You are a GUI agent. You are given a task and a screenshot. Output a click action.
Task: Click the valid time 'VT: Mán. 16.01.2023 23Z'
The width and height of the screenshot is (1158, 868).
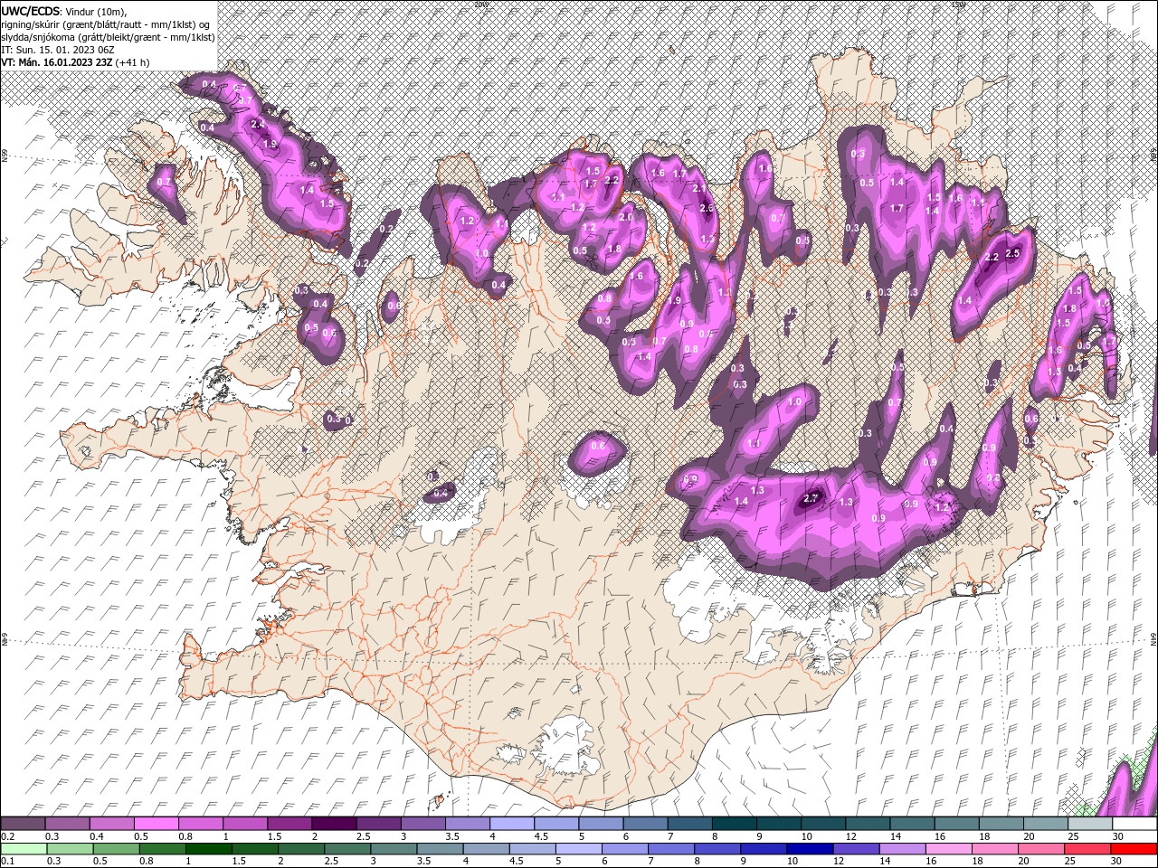coord(56,62)
